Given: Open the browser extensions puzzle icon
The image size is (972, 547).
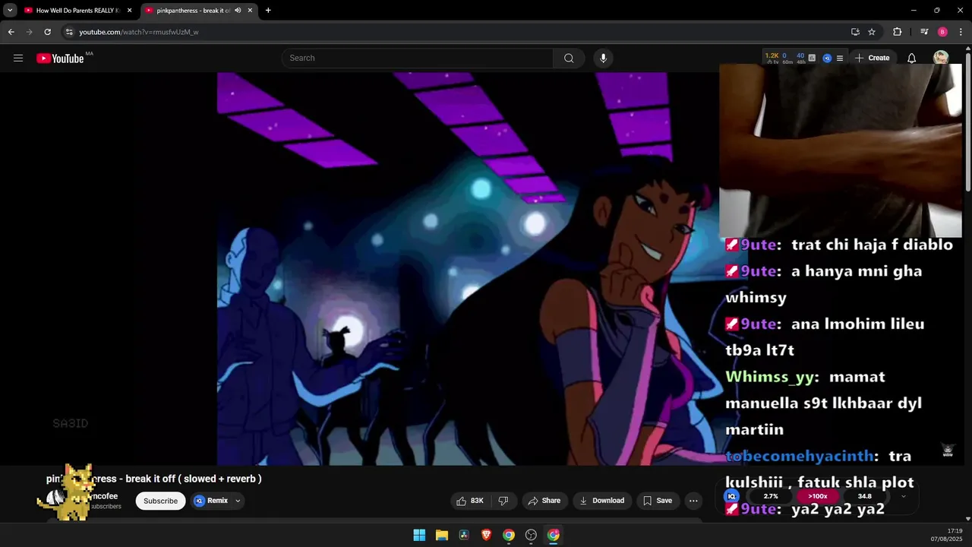Looking at the screenshot, I should [898, 32].
